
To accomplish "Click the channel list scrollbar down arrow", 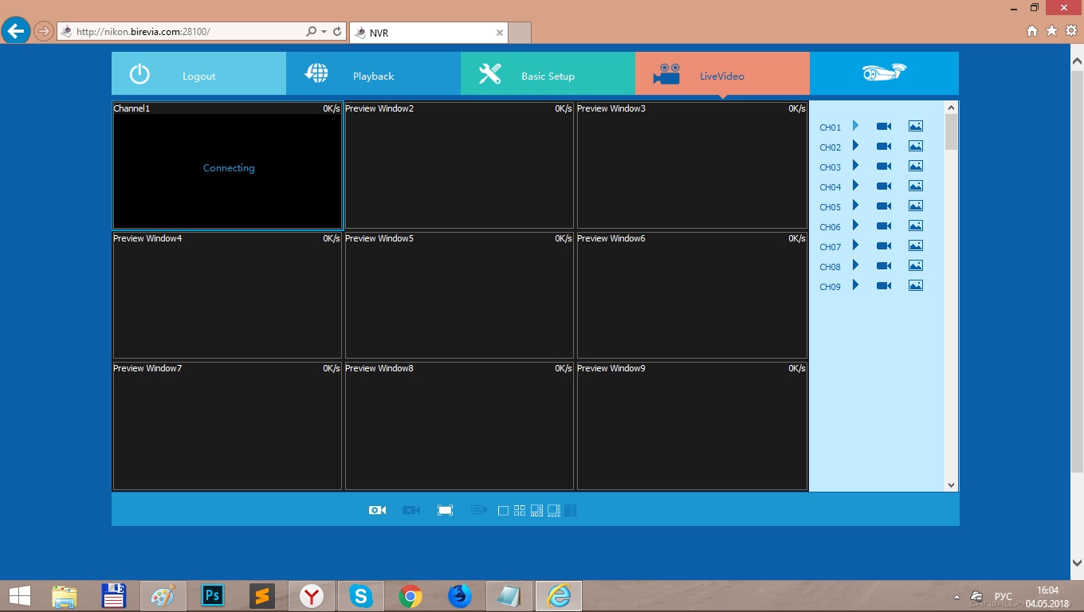I will coord(951,484).
